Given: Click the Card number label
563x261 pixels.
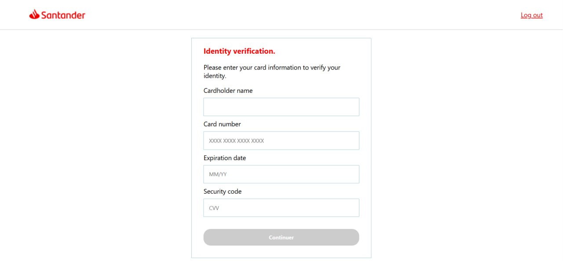Looking at the screenshot, I should [222, 124].
